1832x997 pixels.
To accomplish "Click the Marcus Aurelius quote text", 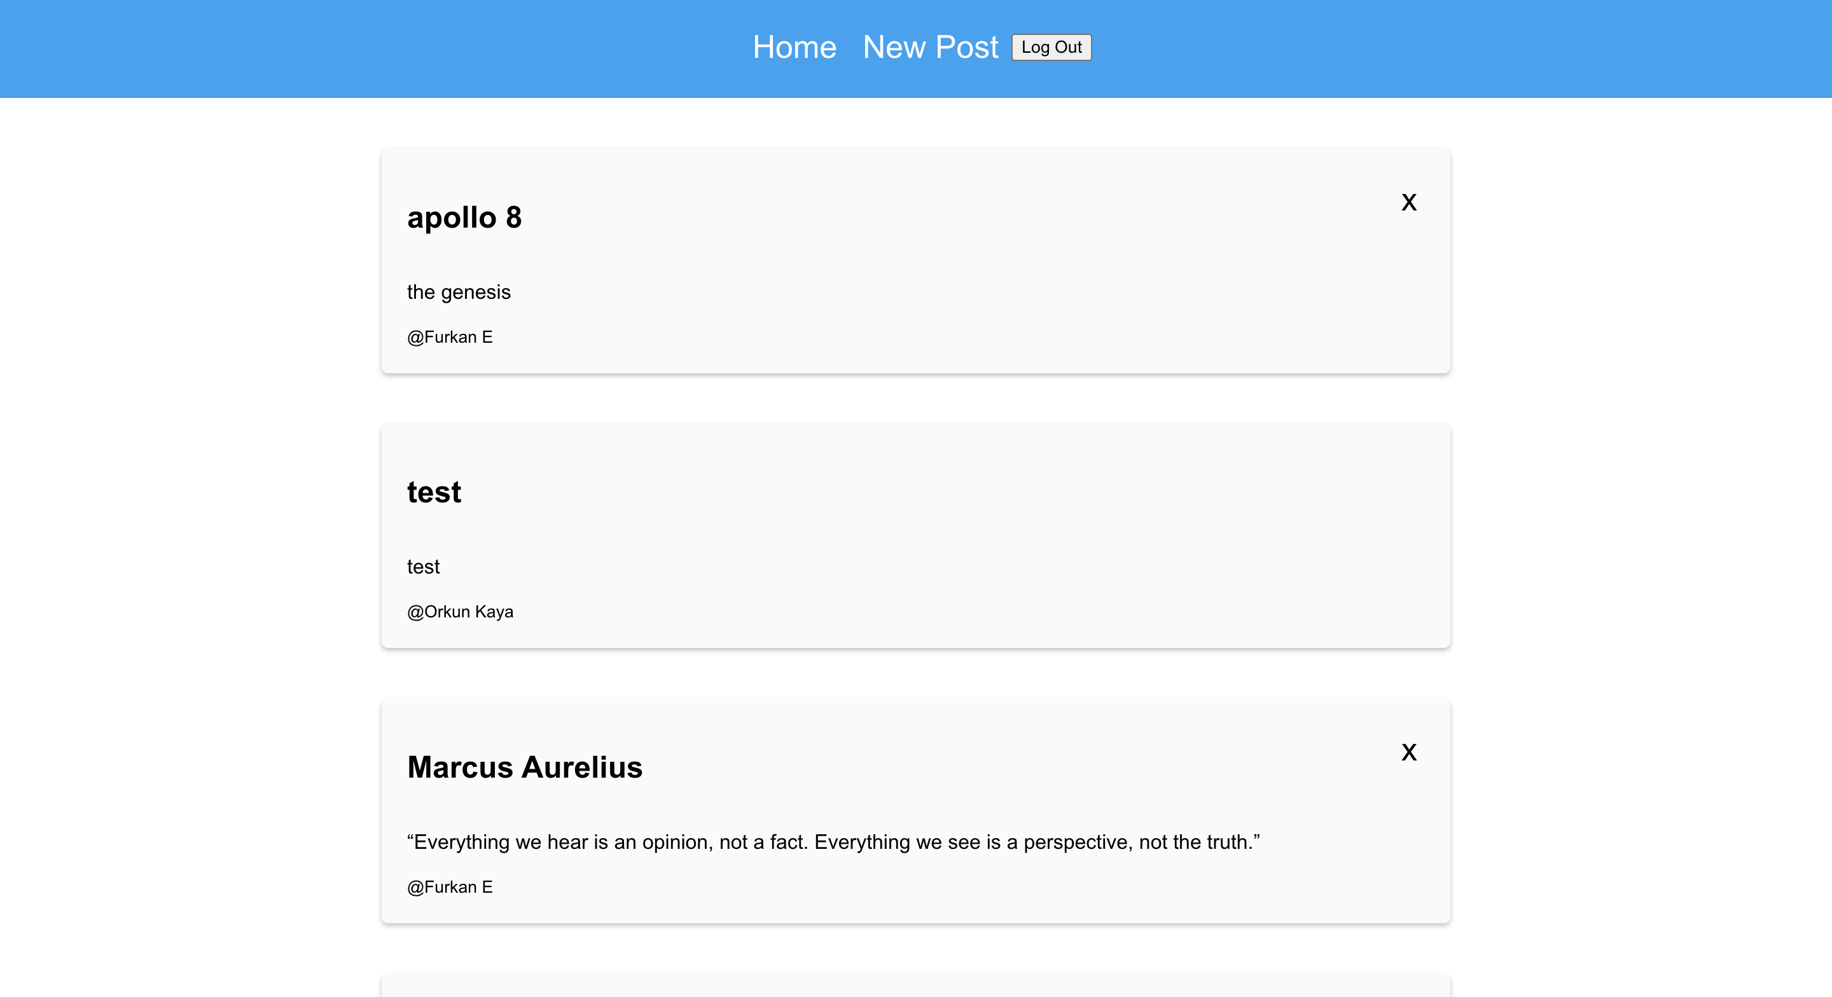I will 832,842.
